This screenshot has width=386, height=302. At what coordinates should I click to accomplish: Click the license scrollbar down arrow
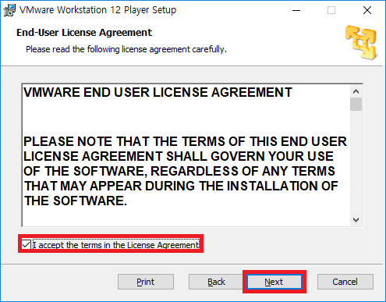(x=356, y=220)
